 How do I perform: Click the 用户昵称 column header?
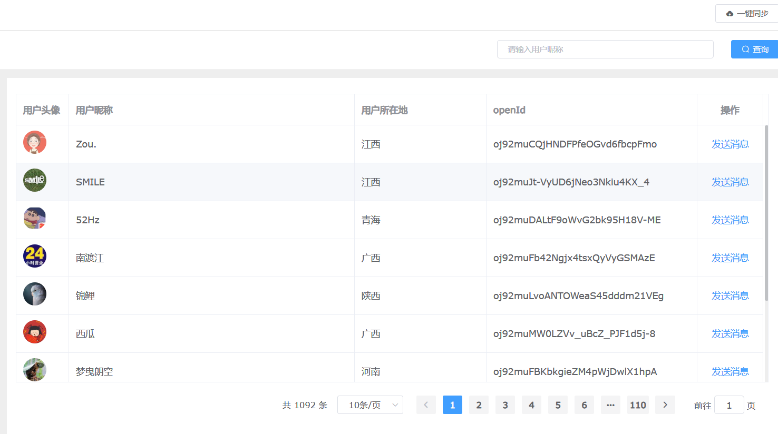(x=94, y=110)
